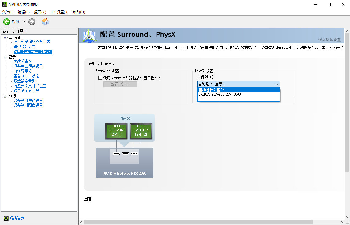This screenshot has width=350, height=225.
Task: Click DELL U2312HM (2的 2) monitor thumbnail
Action: click(141, 131)
